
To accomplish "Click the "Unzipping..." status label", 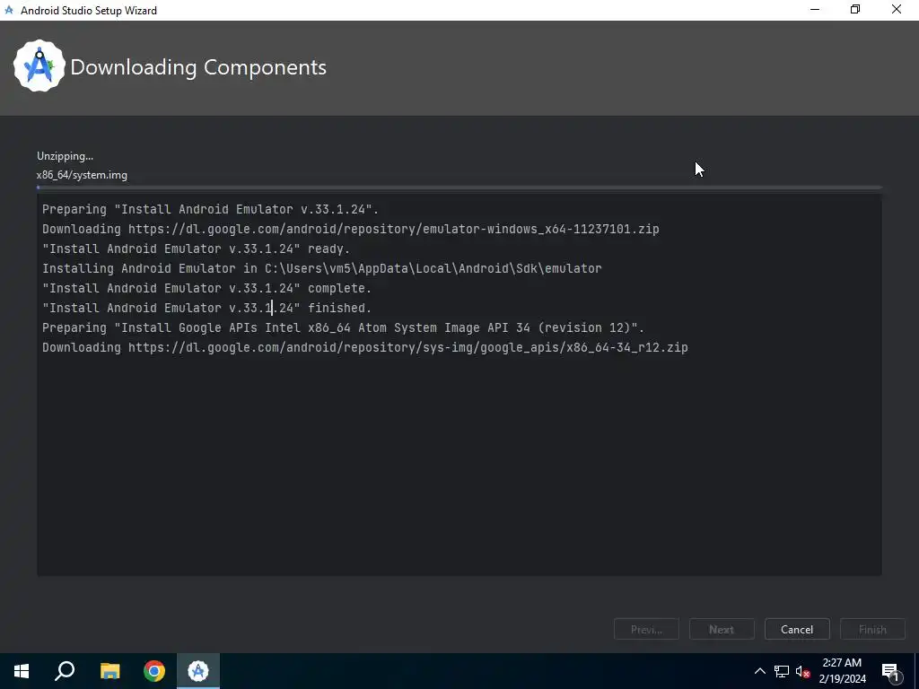I will click(x=65, y=156).
